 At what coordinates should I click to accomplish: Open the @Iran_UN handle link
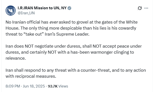pos(26,13)
